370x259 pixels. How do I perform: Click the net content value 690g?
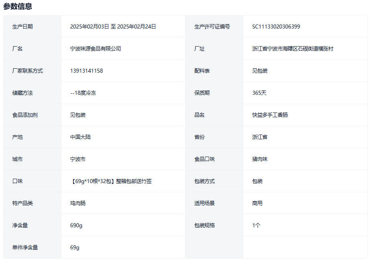pyautogui.click(x=76, y=225)
